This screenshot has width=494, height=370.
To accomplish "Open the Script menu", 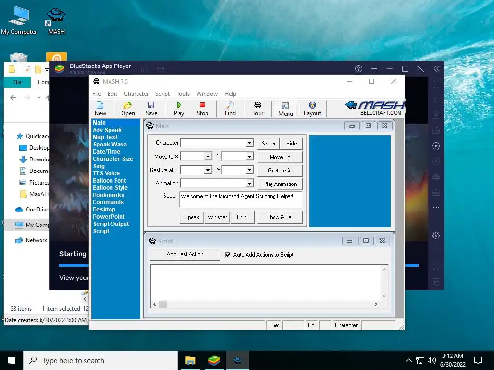I will pos(162,94).
